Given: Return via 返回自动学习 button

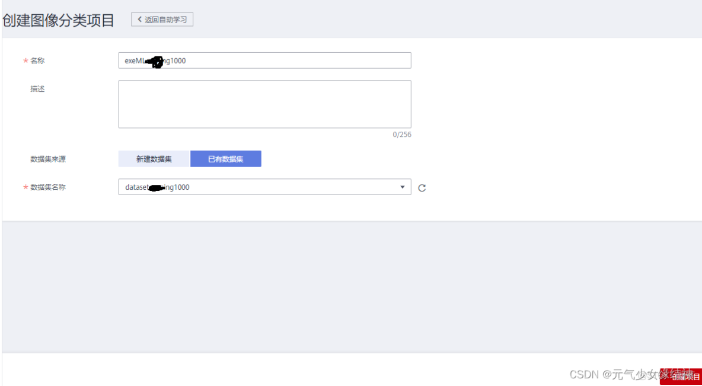Looking at the screenshot, I should coord(162,20).
